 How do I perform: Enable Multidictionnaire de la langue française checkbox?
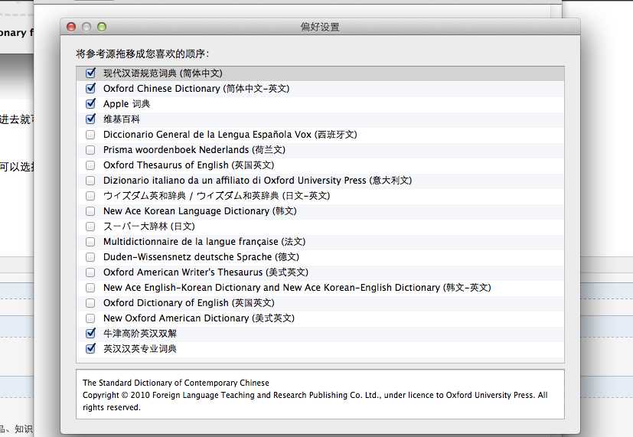coord(90,242)
